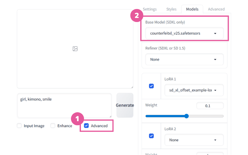Click the LoRA 1 weight value field
Viewport: 248px width, 155px height.
tap(210, 106)
